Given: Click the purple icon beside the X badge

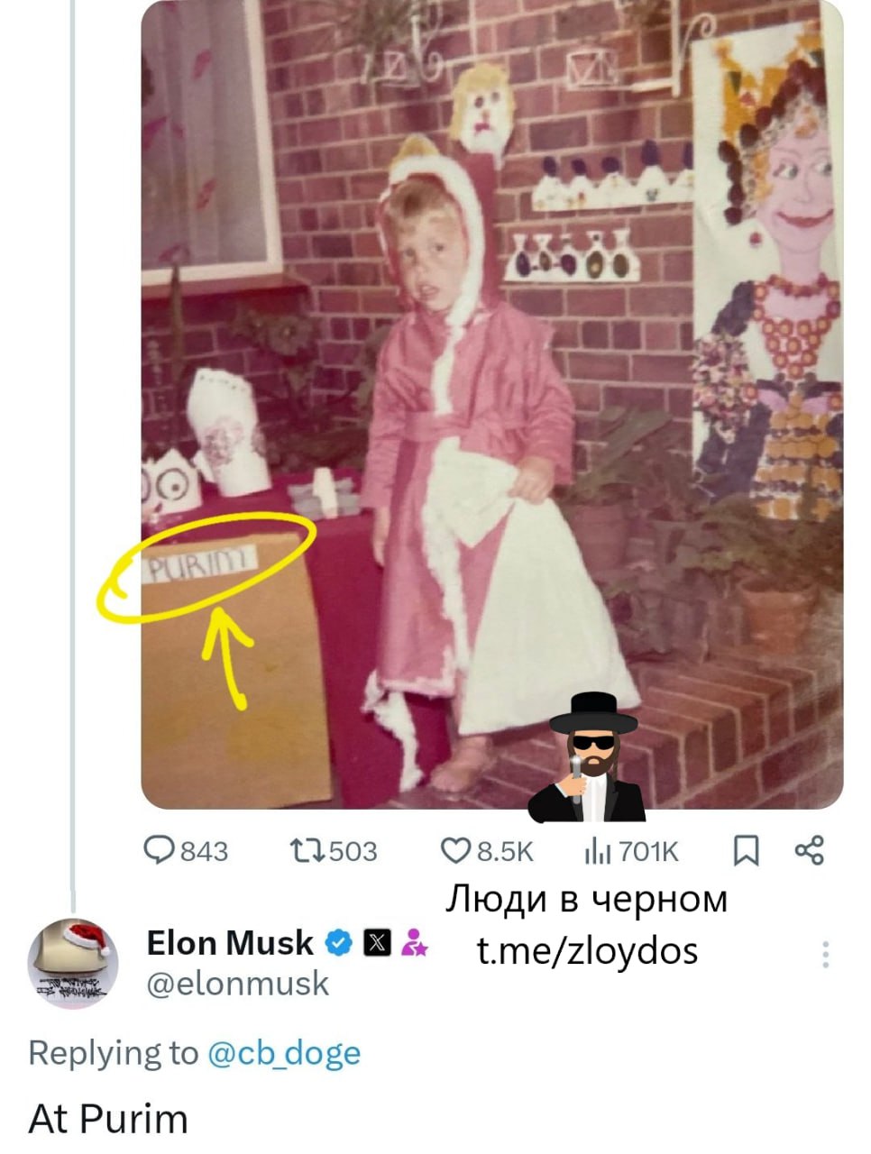Looking at the screenshot, I should click(415, 943).
